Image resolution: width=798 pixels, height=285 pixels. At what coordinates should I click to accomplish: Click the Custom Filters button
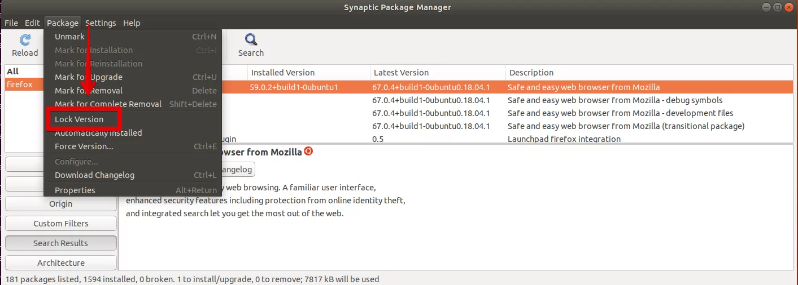point(61,224)
